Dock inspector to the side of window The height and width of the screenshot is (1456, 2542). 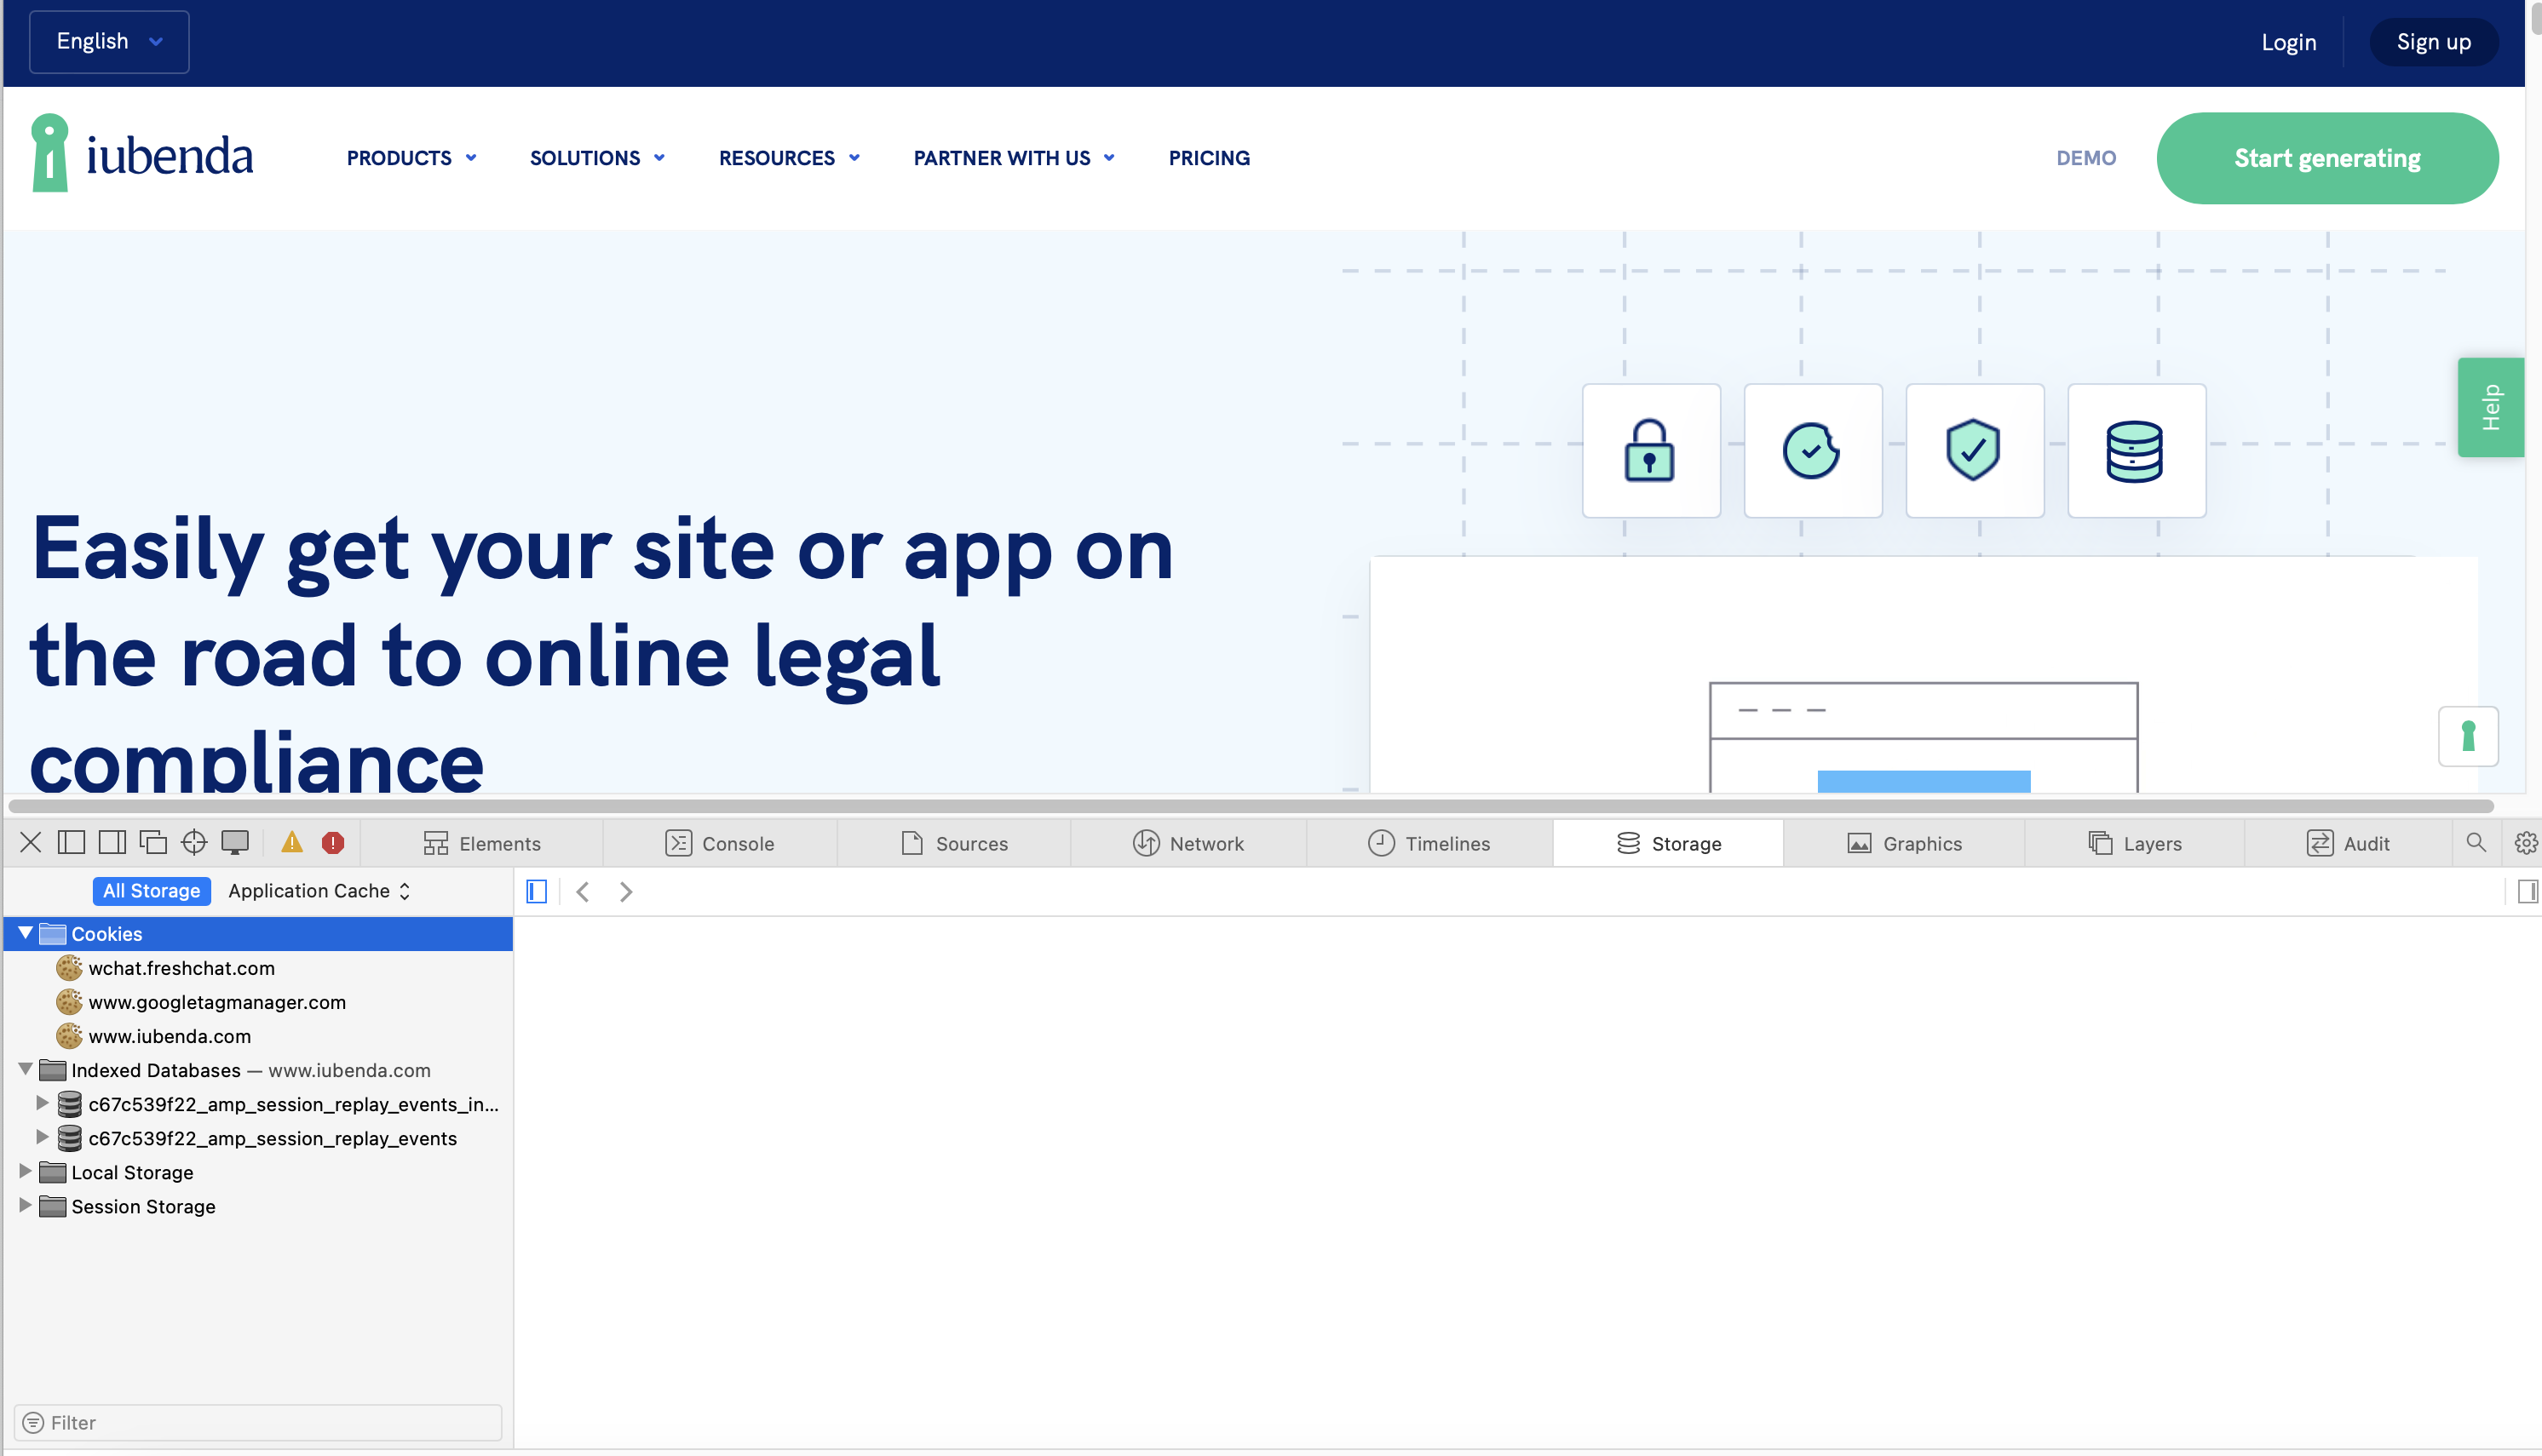(x=112, y=843)
